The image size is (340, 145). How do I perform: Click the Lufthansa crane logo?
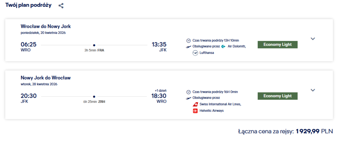click(x=195, y=53)
